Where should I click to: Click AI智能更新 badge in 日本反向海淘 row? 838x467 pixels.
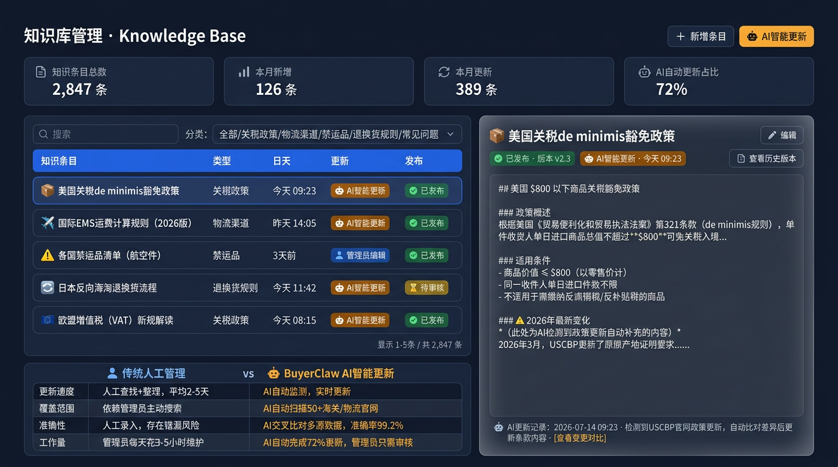click(x=360, y=288)
